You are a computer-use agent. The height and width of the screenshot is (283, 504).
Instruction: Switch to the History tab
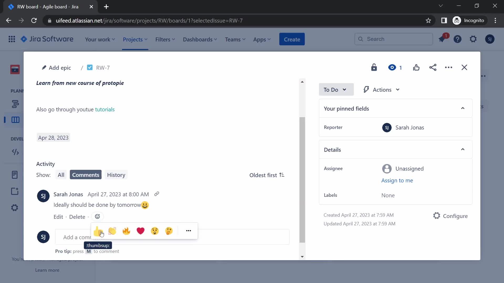coord(116,175)
